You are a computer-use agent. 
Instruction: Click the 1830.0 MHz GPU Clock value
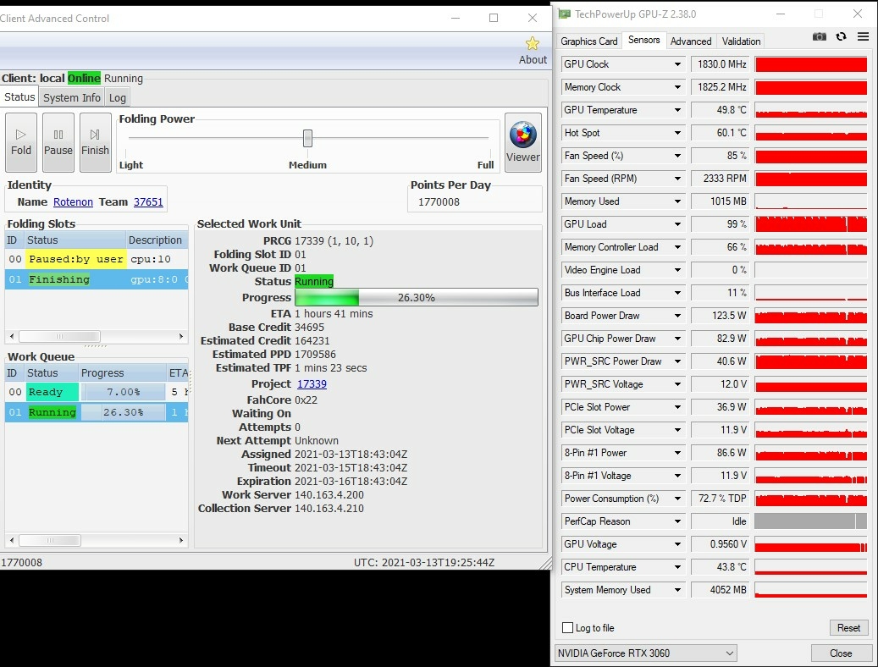pyautogui.click(x=721, y=64)
